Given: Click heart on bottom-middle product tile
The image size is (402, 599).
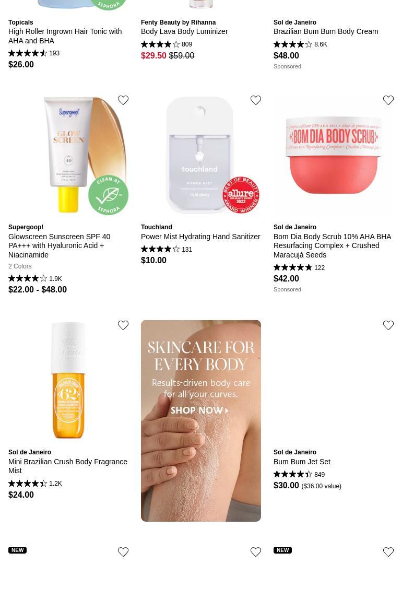Looking at the screenshot, I should 255,551.
